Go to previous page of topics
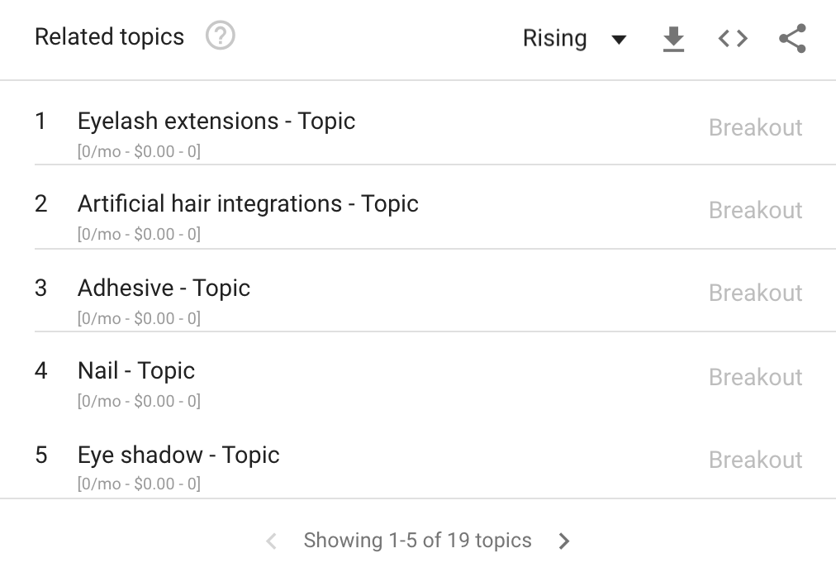 coord(271,541)
